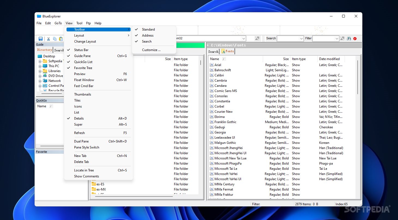Click the Paste clipboard toolbar icon
The height and width of the screenshot is (220, 398).
click(x=61, y=39)
